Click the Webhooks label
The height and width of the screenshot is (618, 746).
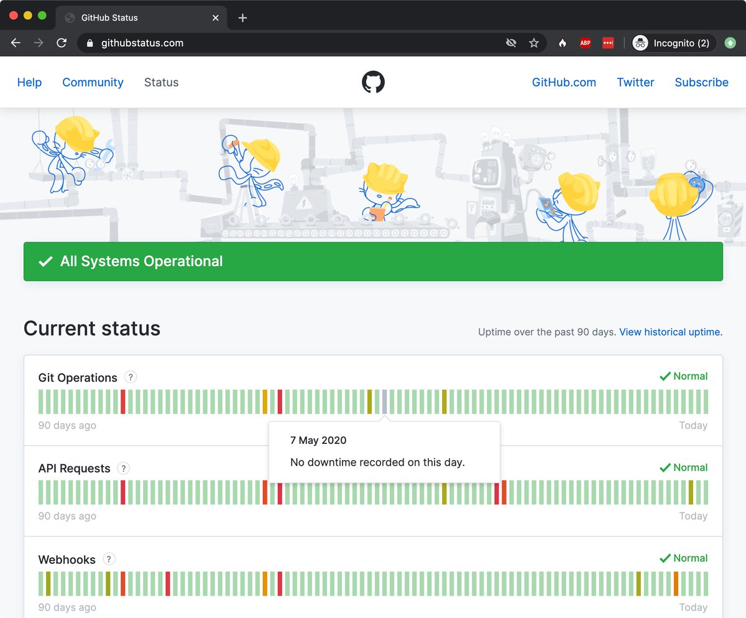pos(67,560)
